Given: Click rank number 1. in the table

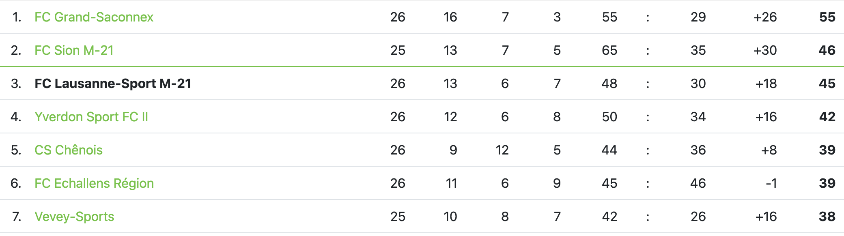Looking at the screenshot, I should (17, 17).
